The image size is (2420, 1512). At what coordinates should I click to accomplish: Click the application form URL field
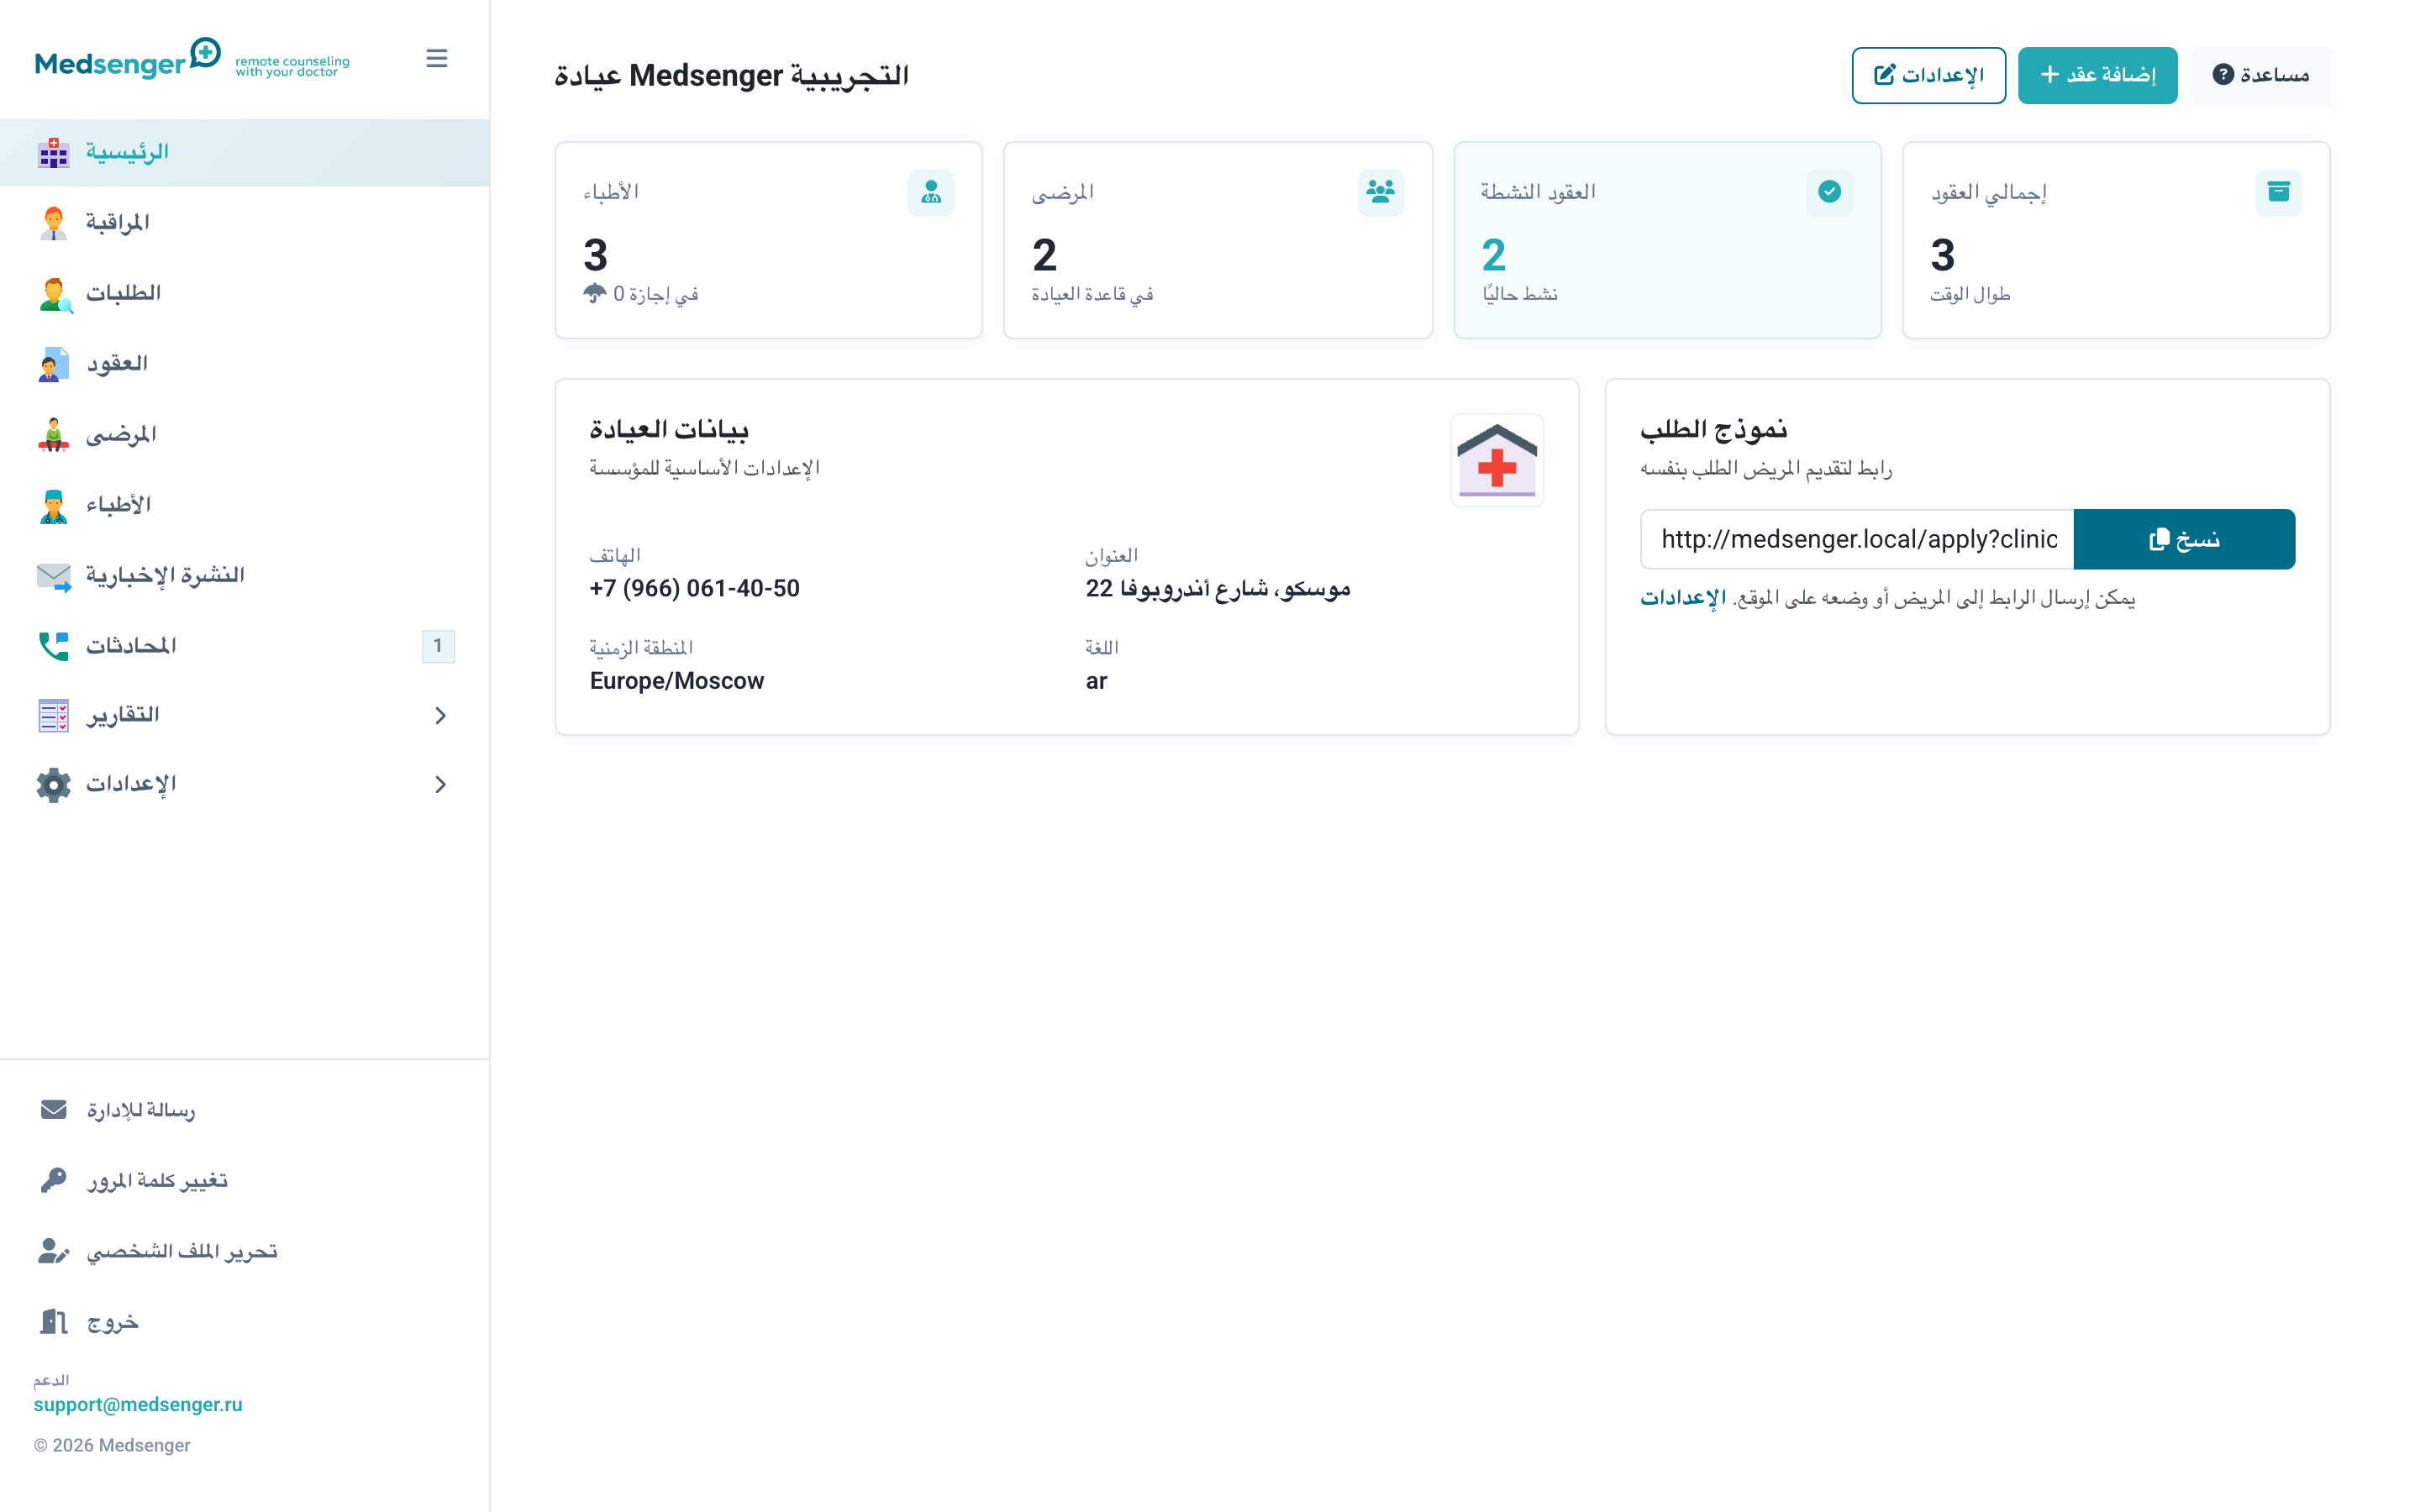[x=1857, y=539]
